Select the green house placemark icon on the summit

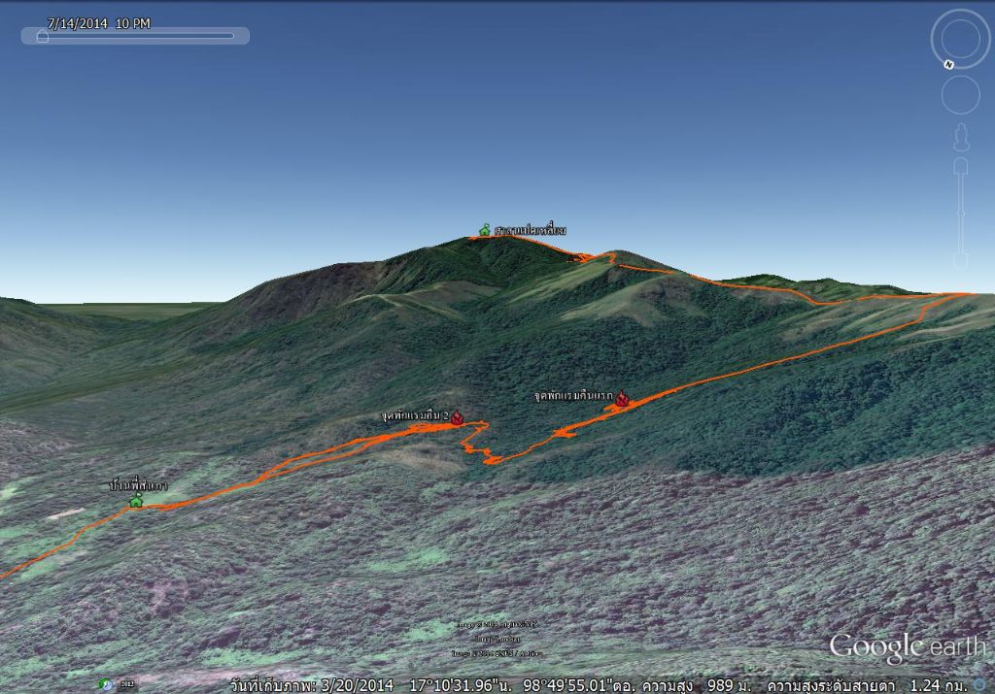(484, 230)
